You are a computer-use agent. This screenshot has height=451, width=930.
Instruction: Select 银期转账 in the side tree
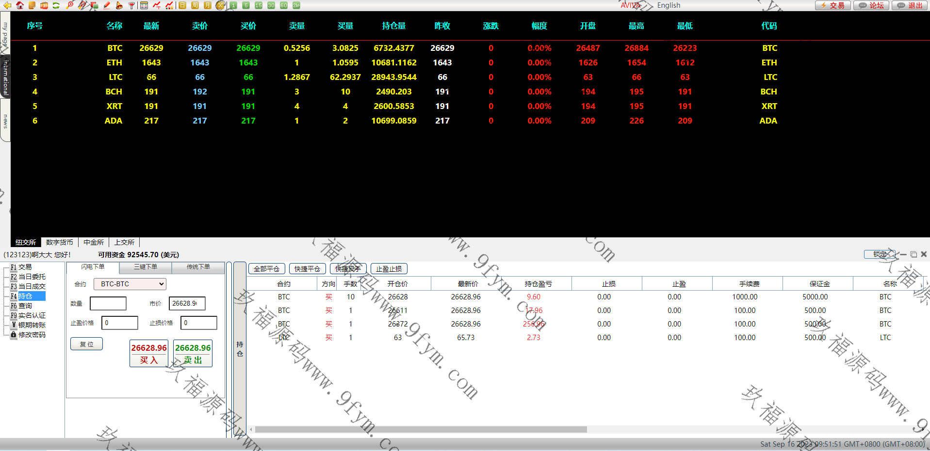click(x=32, y=325)
